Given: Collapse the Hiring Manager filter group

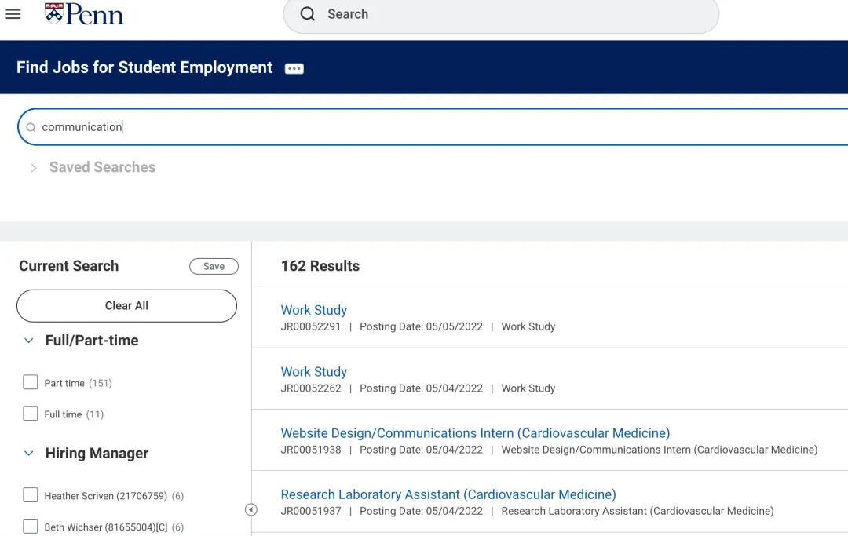Looking at the screenshot, I should 29,454.
